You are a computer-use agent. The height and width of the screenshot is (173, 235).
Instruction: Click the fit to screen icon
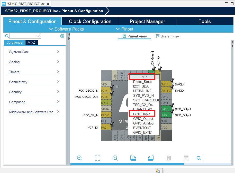point(97,158)
